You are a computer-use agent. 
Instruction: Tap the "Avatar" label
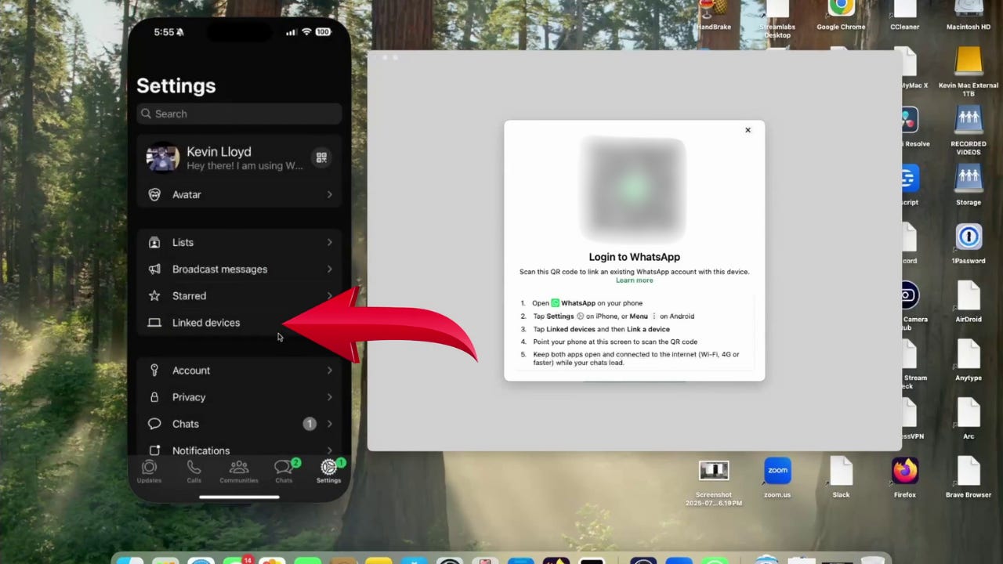pos(186,194)
